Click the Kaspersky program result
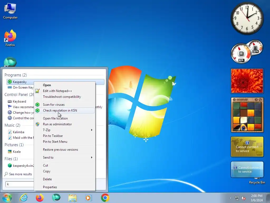This screenshot has height=203, width=270. (55, 82)
